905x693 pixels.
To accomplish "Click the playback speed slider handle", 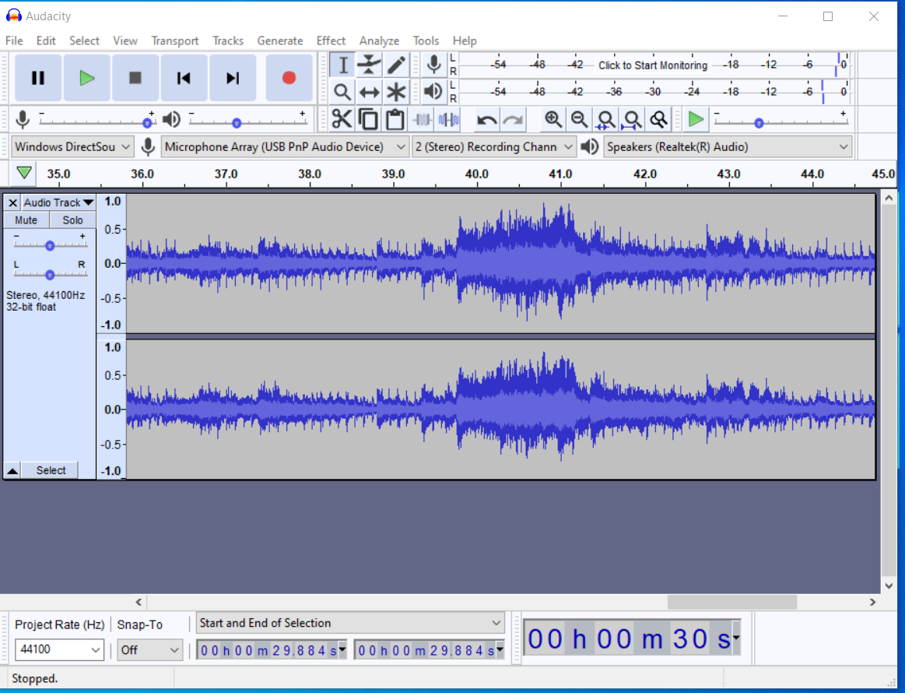I will 759,123.
